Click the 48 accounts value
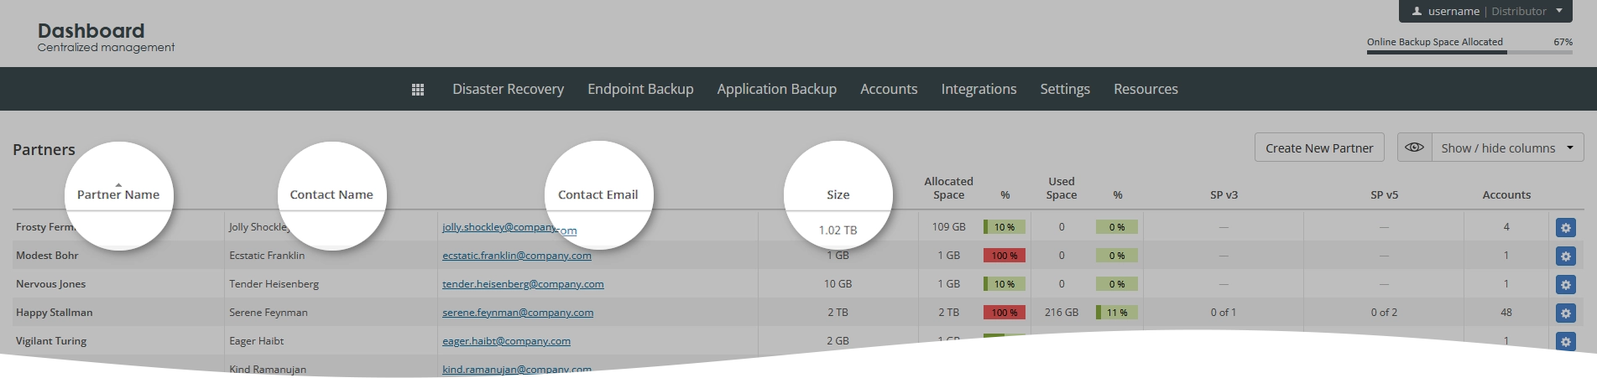This screenshot has height=378, width=1597. [x=1506, y=313]
